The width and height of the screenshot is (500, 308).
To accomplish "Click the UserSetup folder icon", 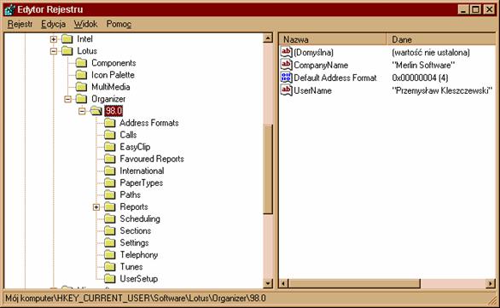I will coord(110,279).
